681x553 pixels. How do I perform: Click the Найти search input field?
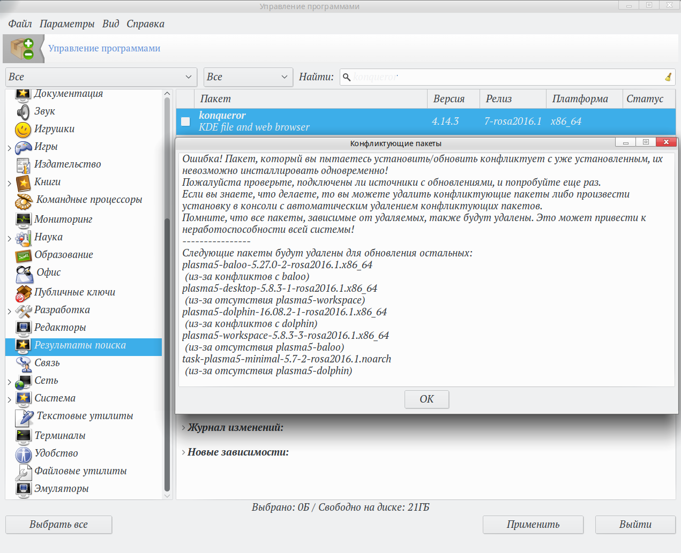click(x=507, y=77)
